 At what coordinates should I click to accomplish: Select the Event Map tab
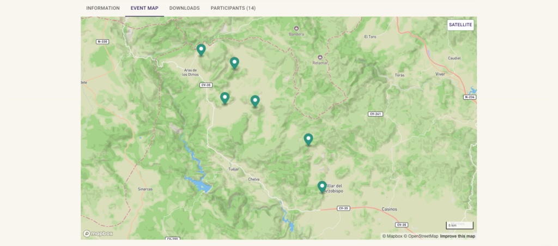144,8
